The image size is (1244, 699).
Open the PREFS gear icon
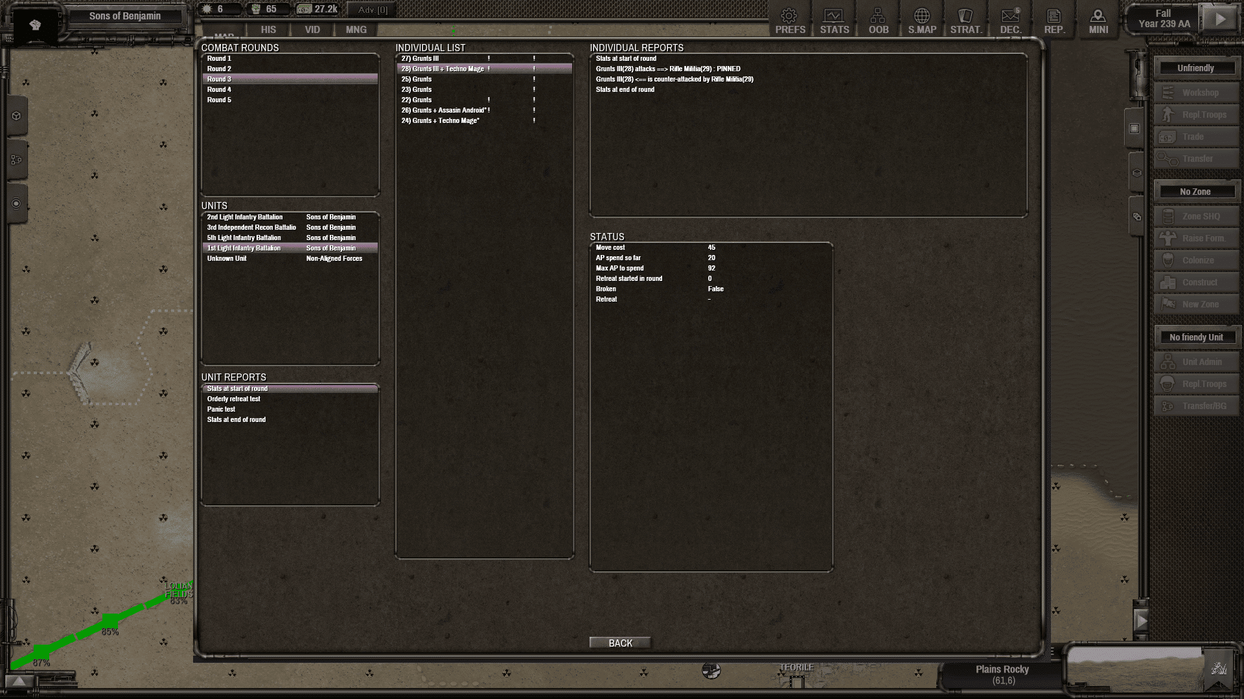(x=789, y=20)
